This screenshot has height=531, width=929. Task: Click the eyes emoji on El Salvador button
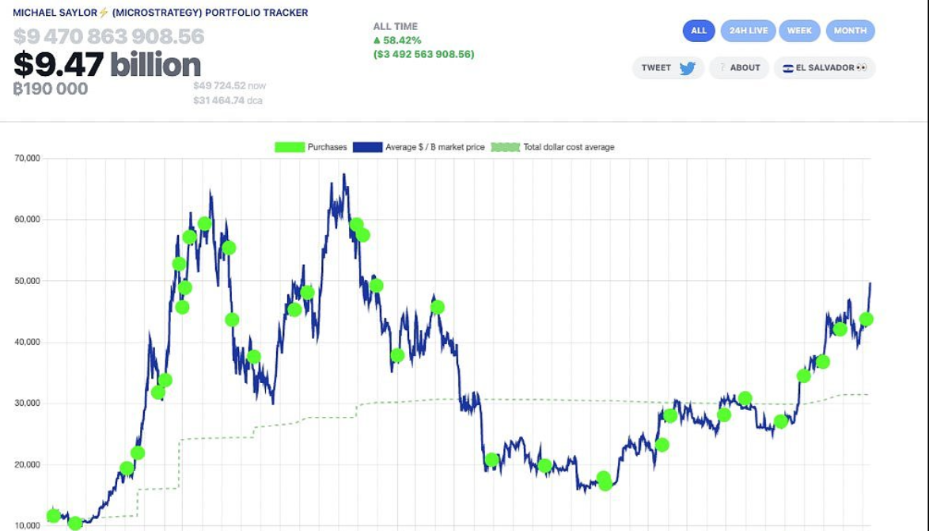click(861, 68)
